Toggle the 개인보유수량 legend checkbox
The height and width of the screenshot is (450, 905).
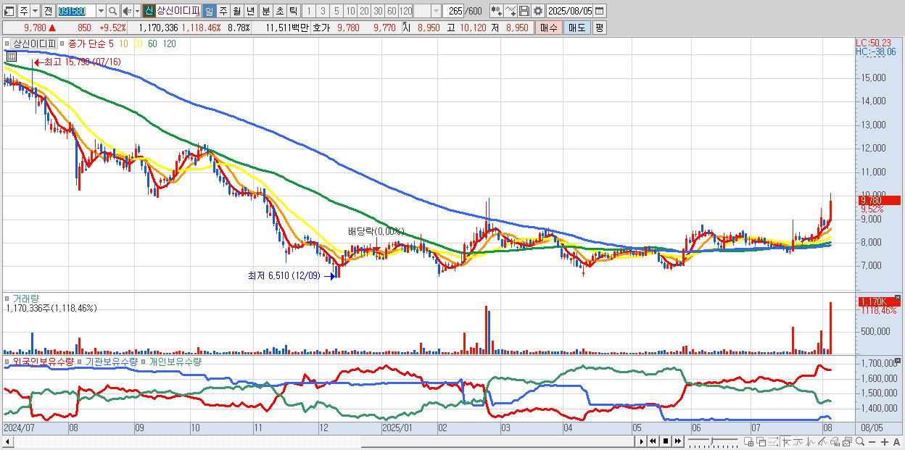[x=144, y=361]
